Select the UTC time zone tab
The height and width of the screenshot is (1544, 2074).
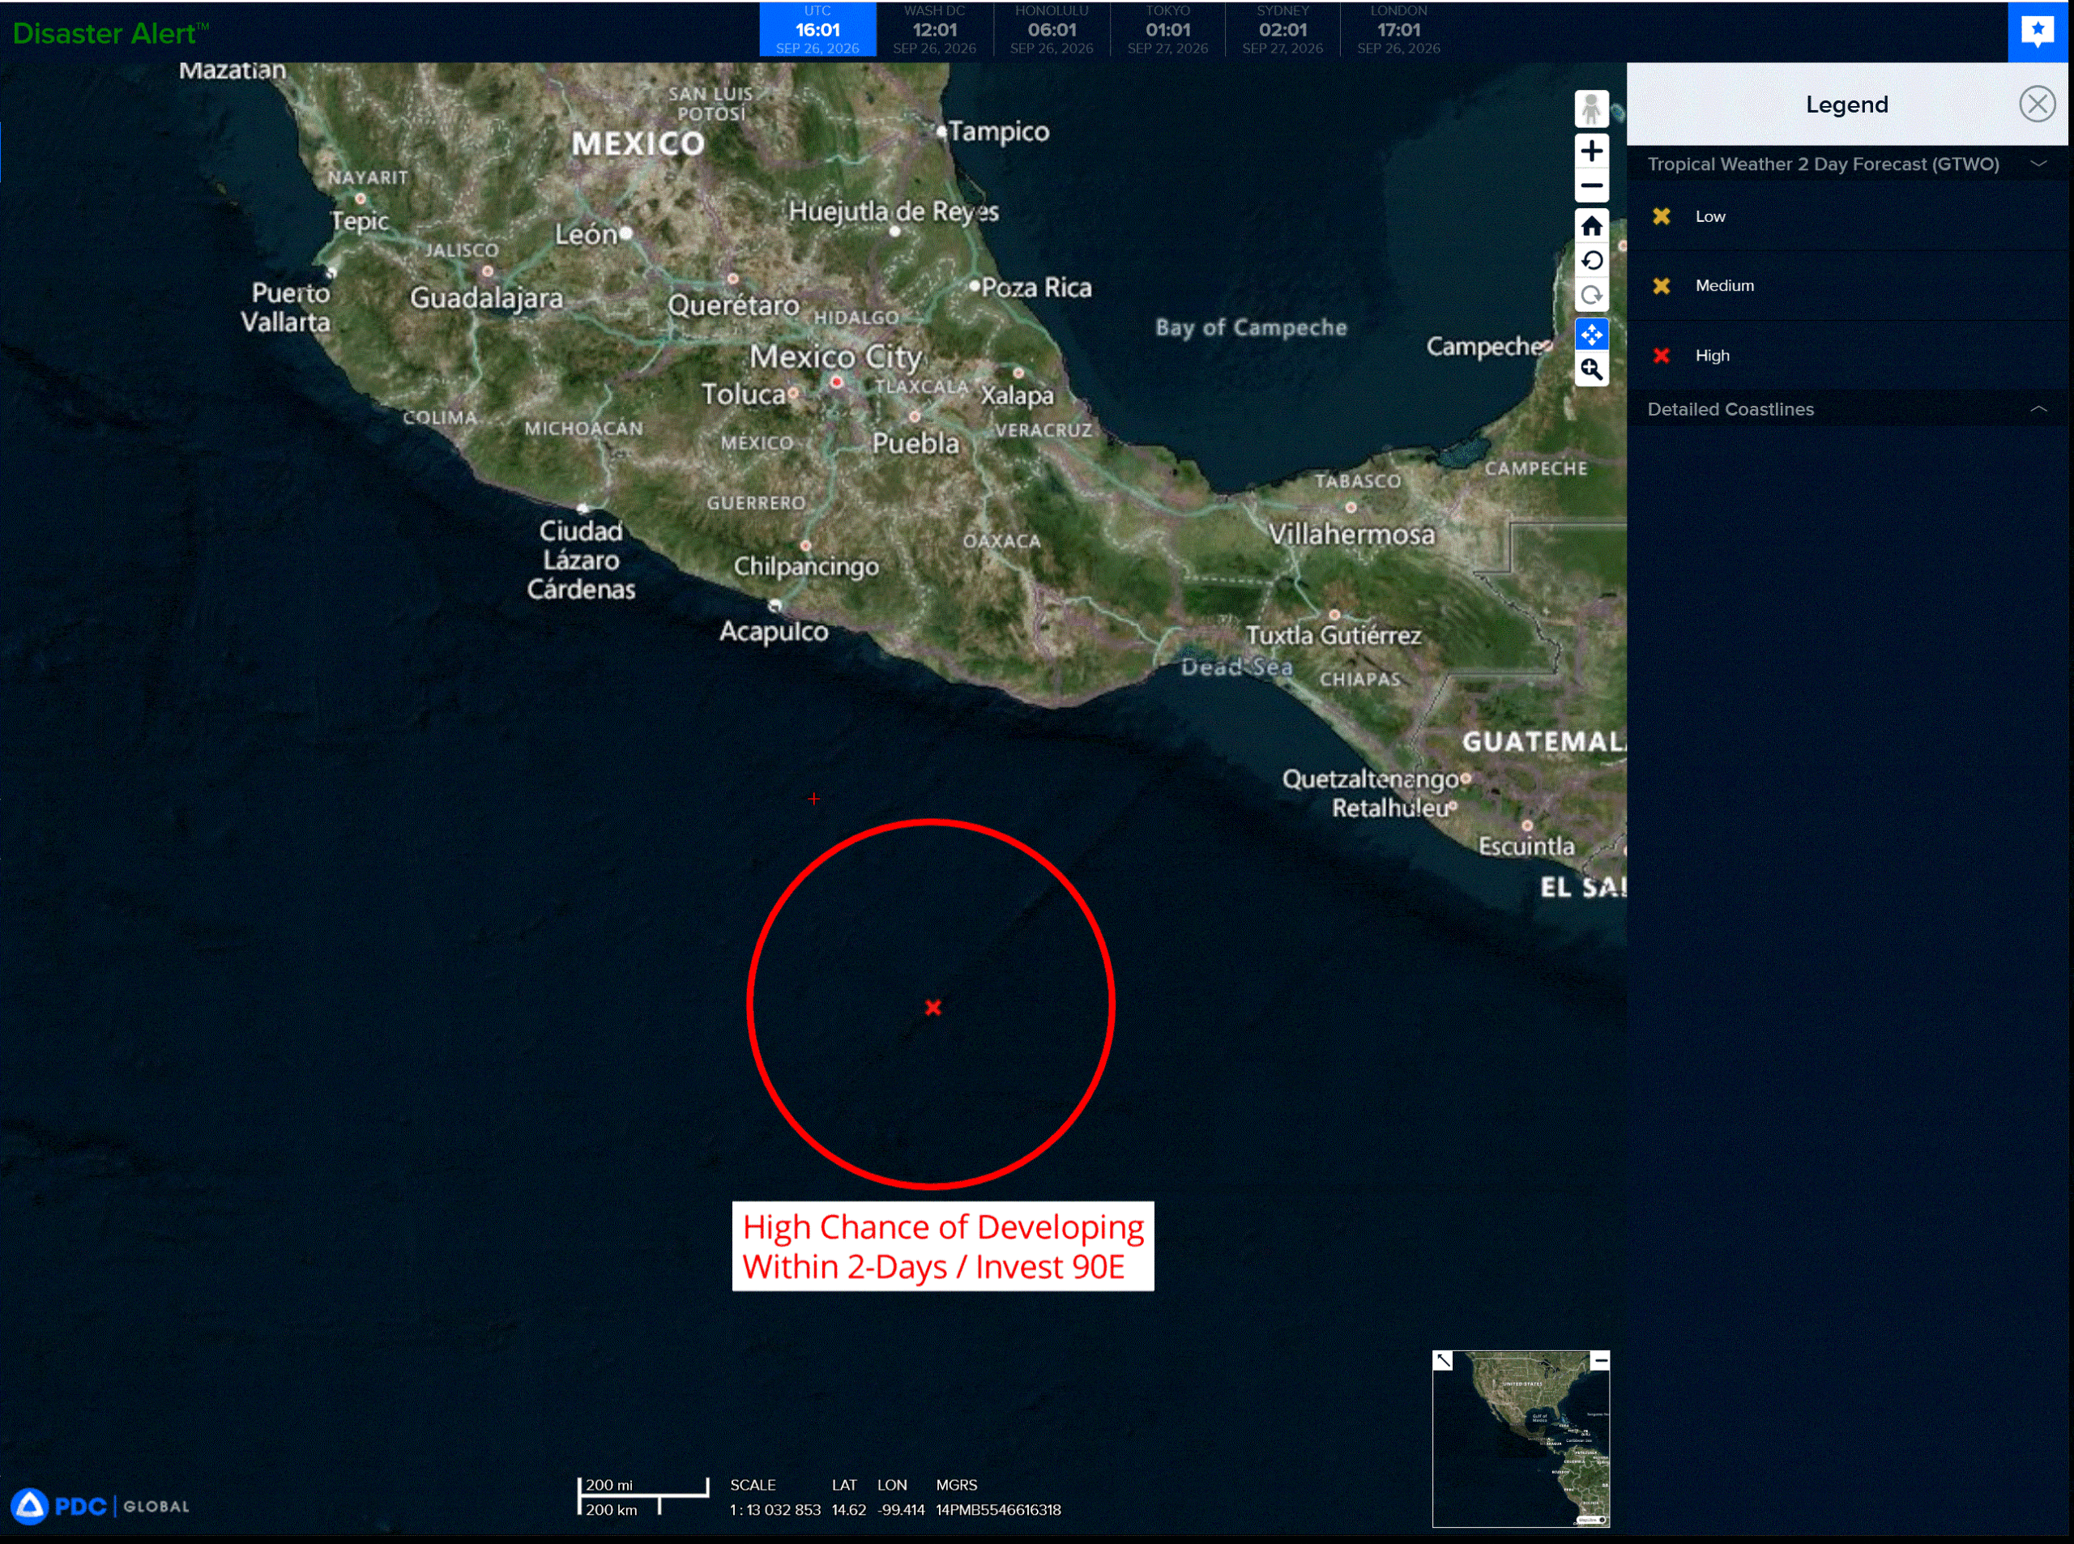click(817, 30)
